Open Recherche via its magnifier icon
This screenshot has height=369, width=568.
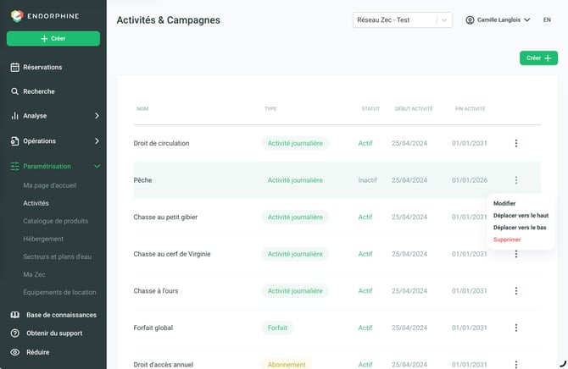(14, 91)
